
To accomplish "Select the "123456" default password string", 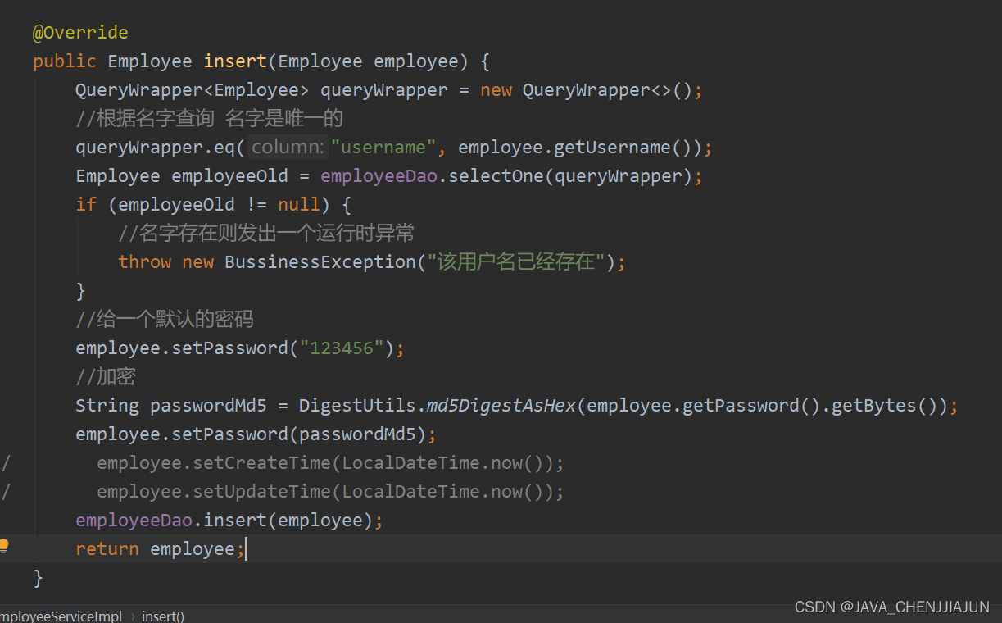I will (342, 348).
